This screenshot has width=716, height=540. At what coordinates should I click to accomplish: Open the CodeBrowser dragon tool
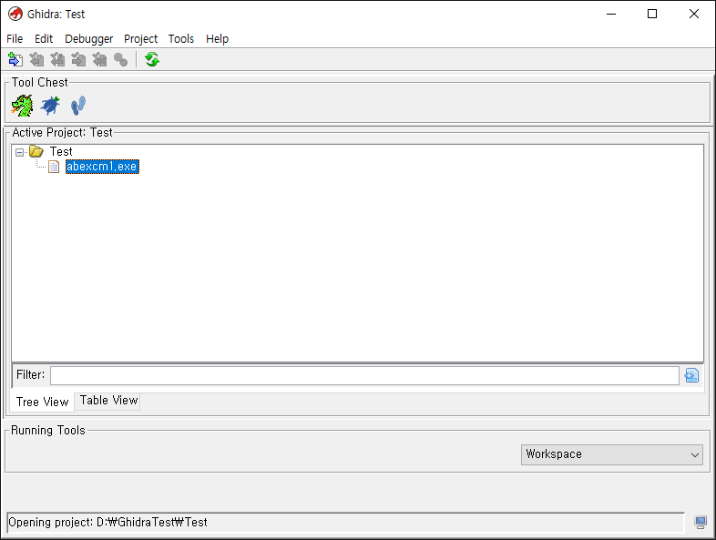(22, 106)
